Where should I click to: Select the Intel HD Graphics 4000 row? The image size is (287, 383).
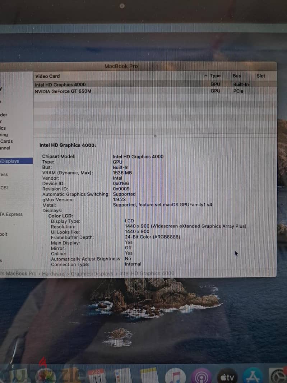tap(155, 84)
